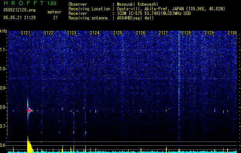
Task: Click the A504HB(yagi 4el) antenna text
Action: tap(135, 18)
